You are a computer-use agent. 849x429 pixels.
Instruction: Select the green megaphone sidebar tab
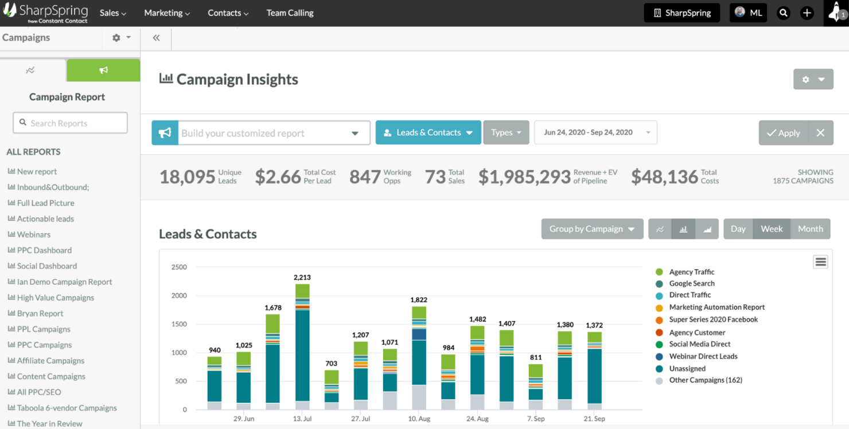[103, 70]
